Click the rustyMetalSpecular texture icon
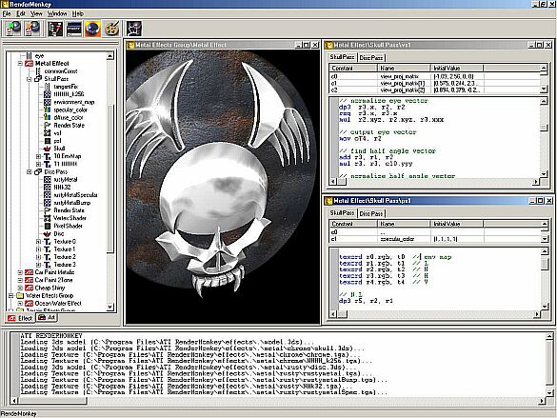The height and width of the screenshot is (418, 557). pyautogui.click(x=48, y=195)
